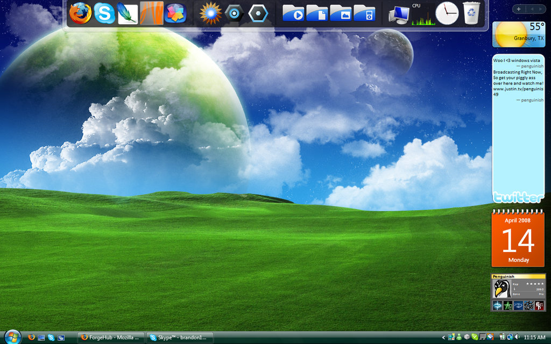Click the 'Woo I <3 windows vista' tweet
Viewport: 551px width, 344px height.
(x=516, y=60)
